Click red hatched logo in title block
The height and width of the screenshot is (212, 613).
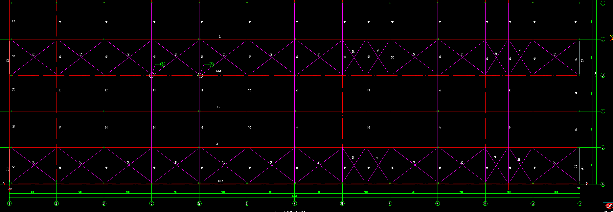pyautogui.click(x=609, y=206)
